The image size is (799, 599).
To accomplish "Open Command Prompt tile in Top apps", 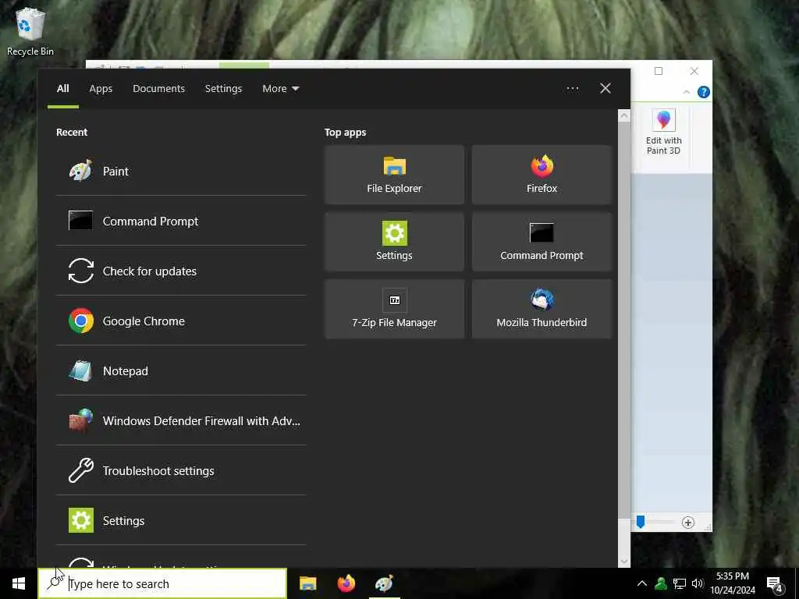I will click(542, 242).
